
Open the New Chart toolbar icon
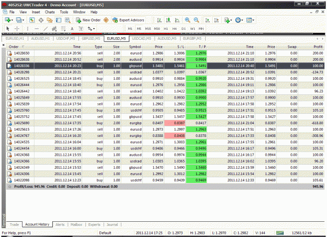pyautogui.click(x=7, y=20)
